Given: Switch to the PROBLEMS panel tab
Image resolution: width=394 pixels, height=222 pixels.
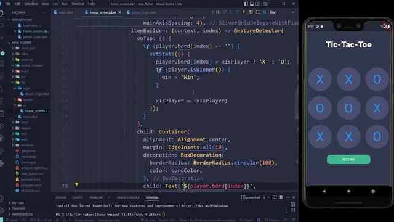Looking at the screenshot, I should (x=96, y=197).
